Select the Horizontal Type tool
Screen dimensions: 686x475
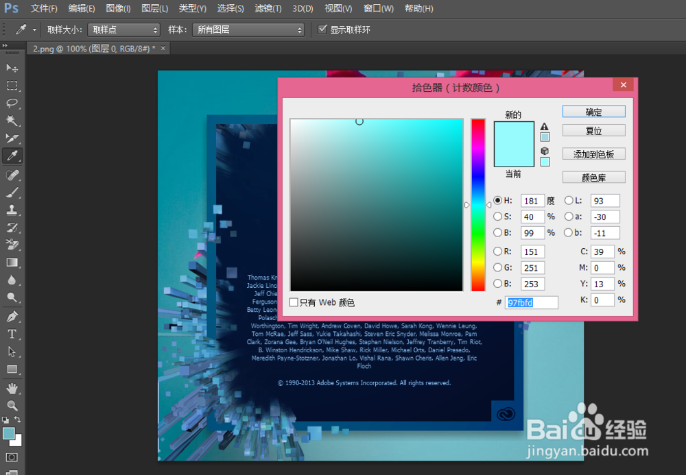point(11,334)
